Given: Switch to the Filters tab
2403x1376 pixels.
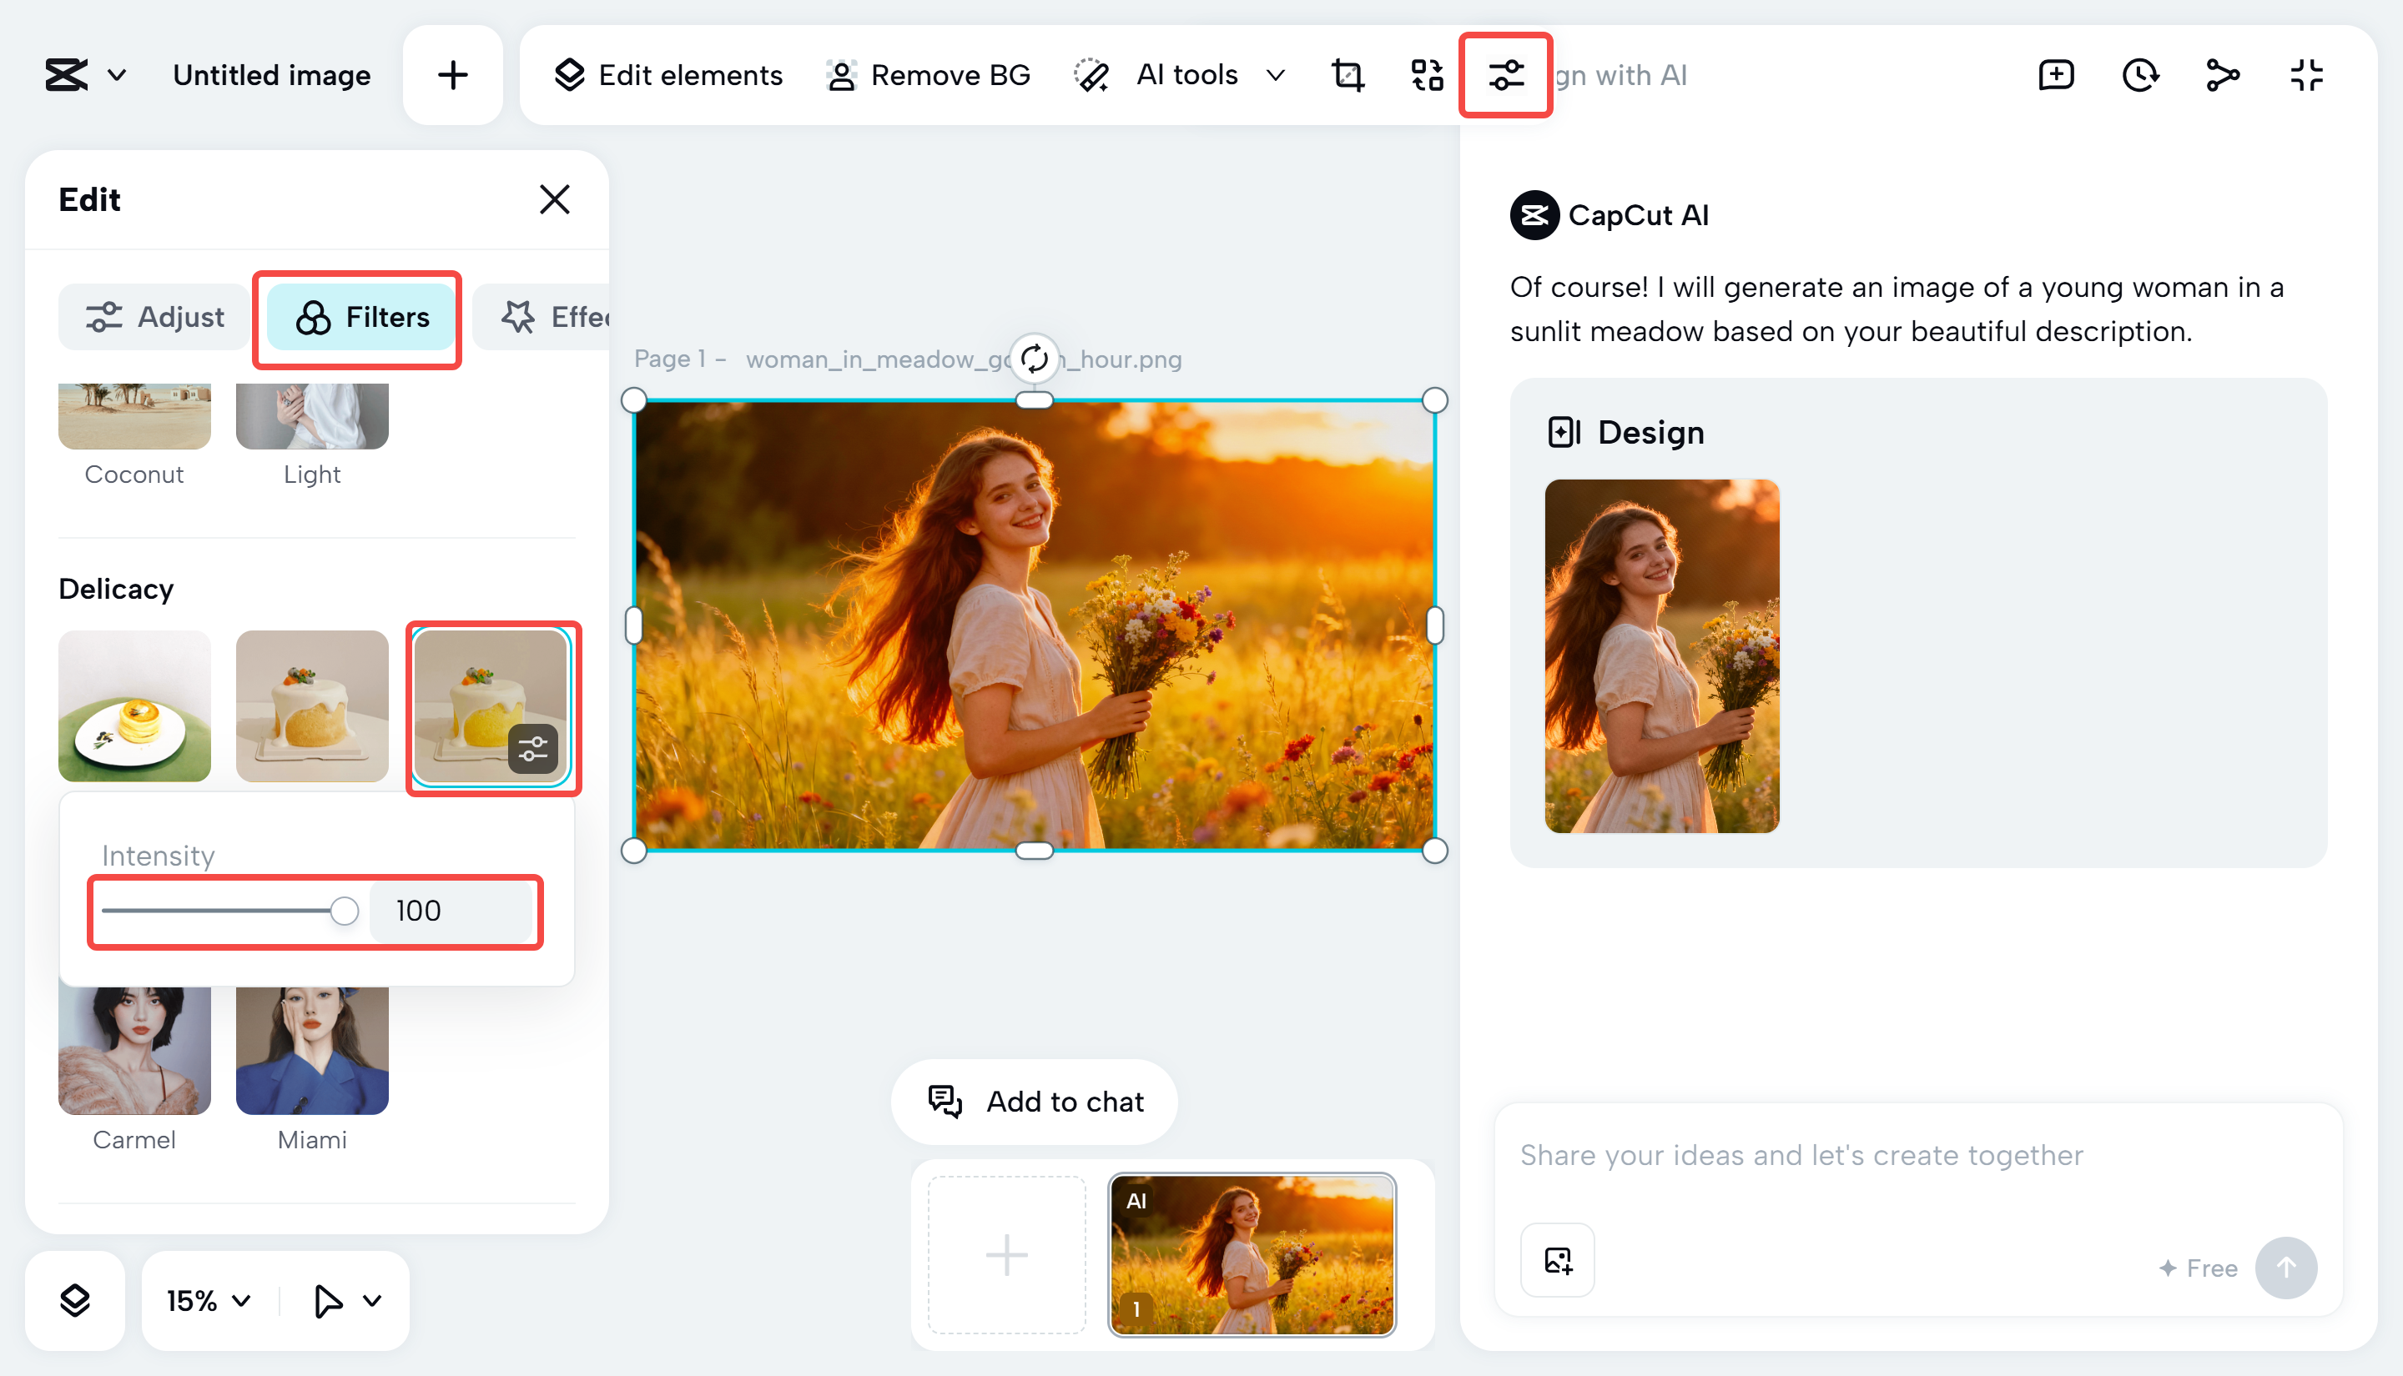Looking at the screenshot, I should coord(357,318).
